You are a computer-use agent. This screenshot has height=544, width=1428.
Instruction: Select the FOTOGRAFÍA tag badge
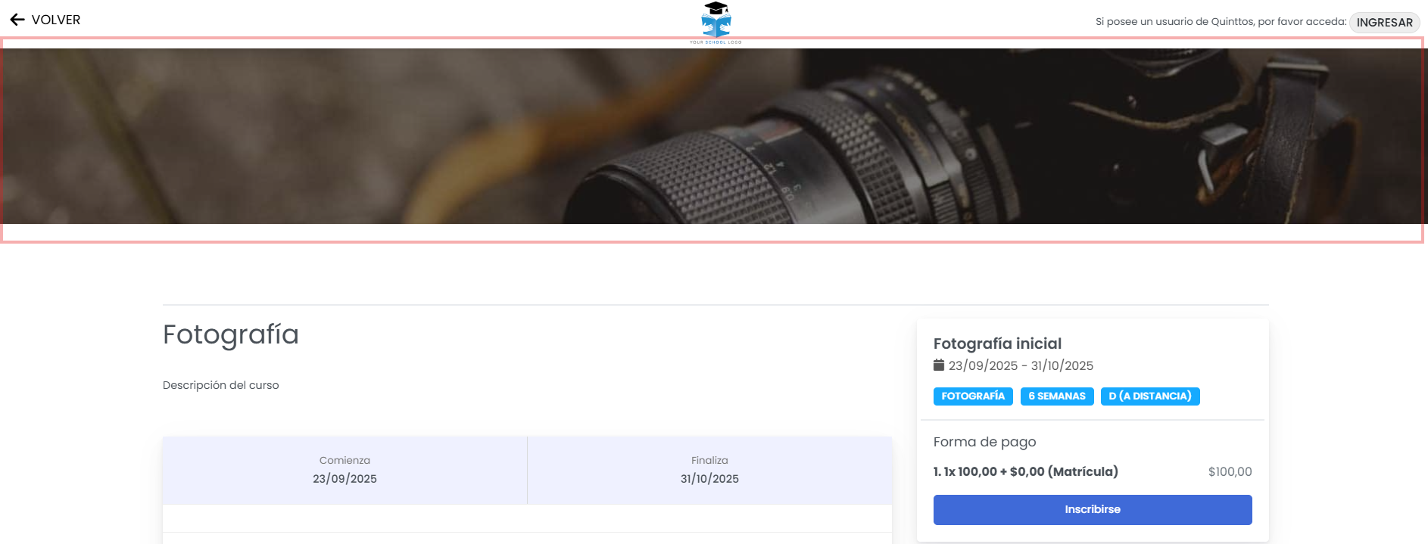coord(973,396)
